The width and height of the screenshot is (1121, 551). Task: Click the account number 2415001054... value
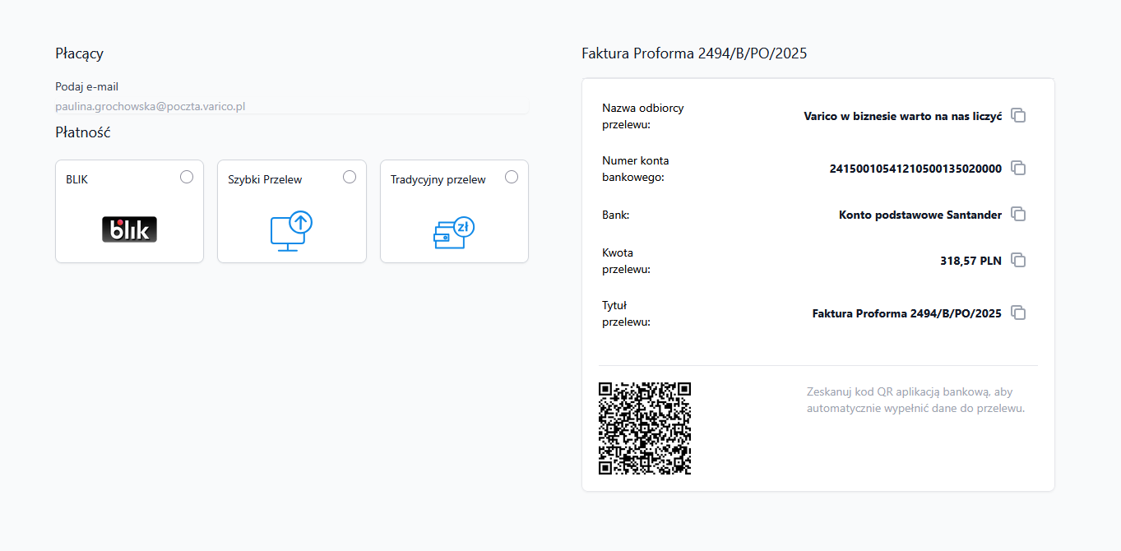[915, 169]
